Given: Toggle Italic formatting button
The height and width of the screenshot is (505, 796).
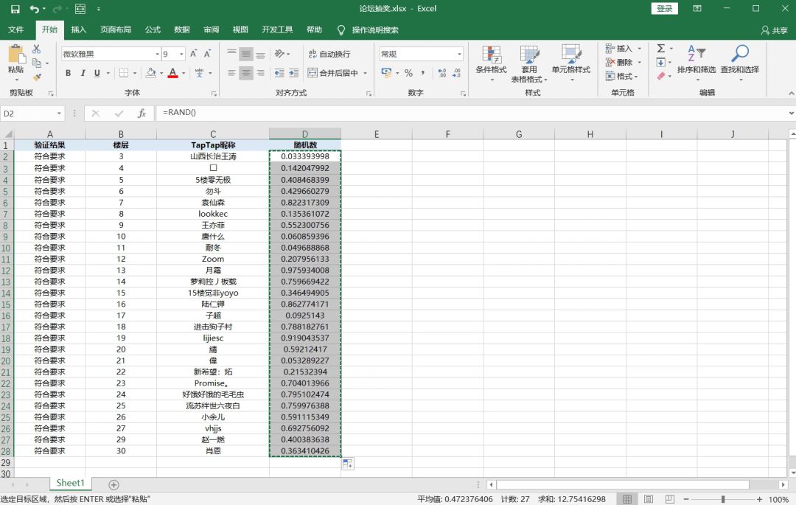Looking at the screenshot, I should tap(83, 73).
